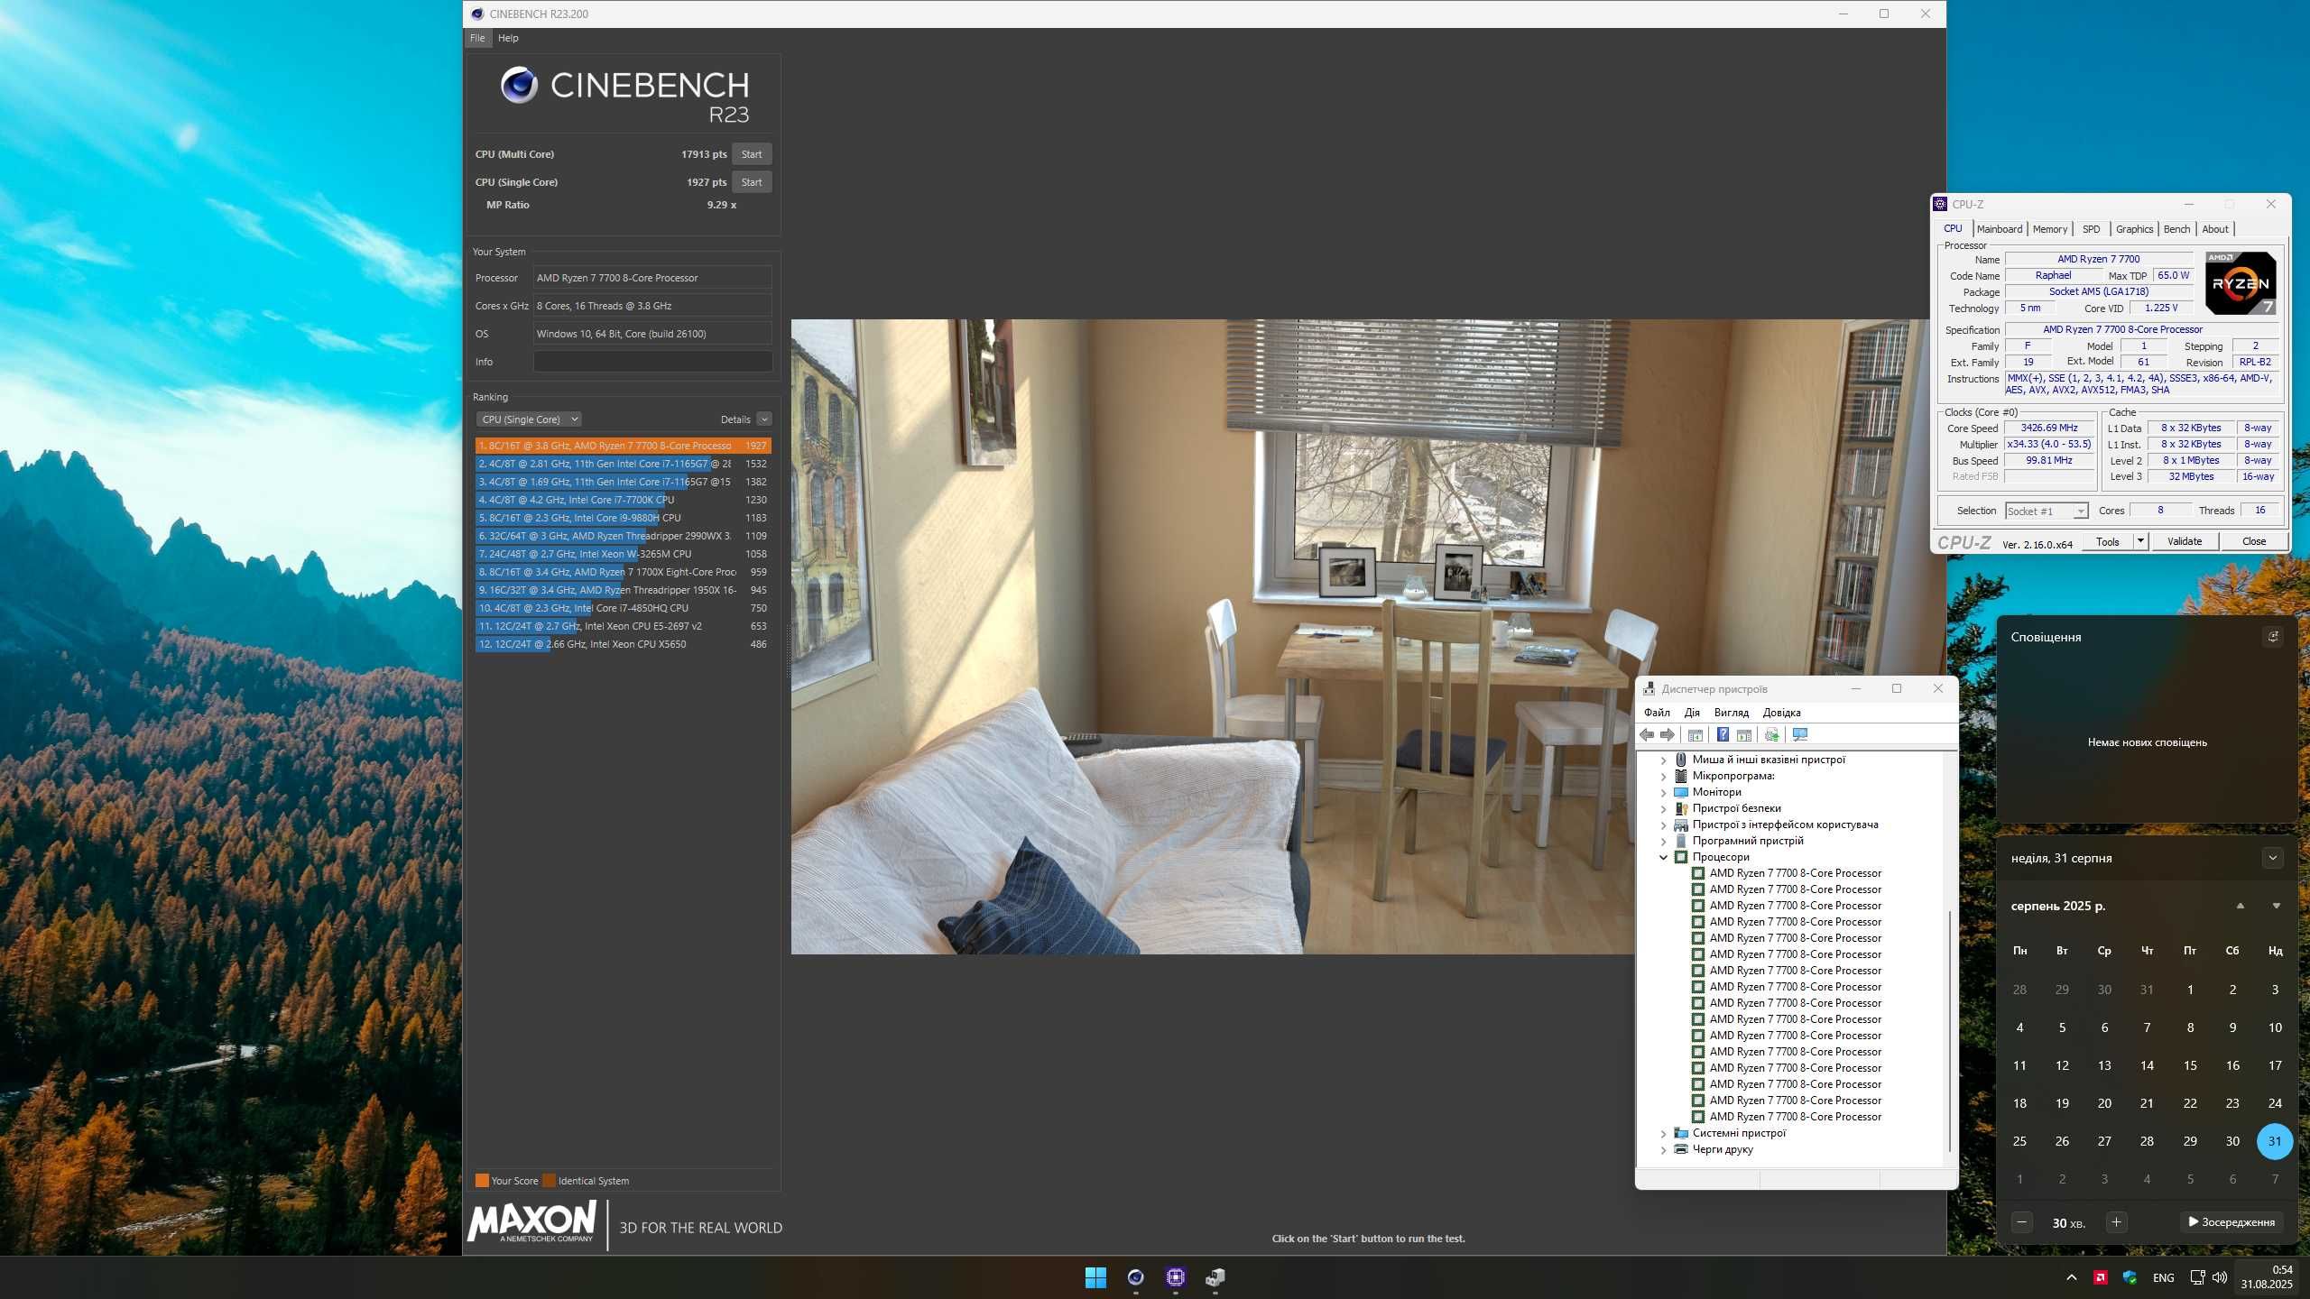The width and height of the screenshot is (2310, 1299).
Task: Click the next month down arrow in calendar
Action: point(2276,906)
